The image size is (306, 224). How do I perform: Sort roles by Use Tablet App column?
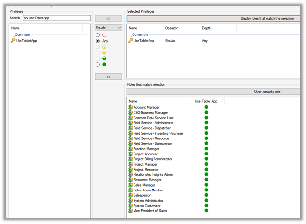coord(206,101)
